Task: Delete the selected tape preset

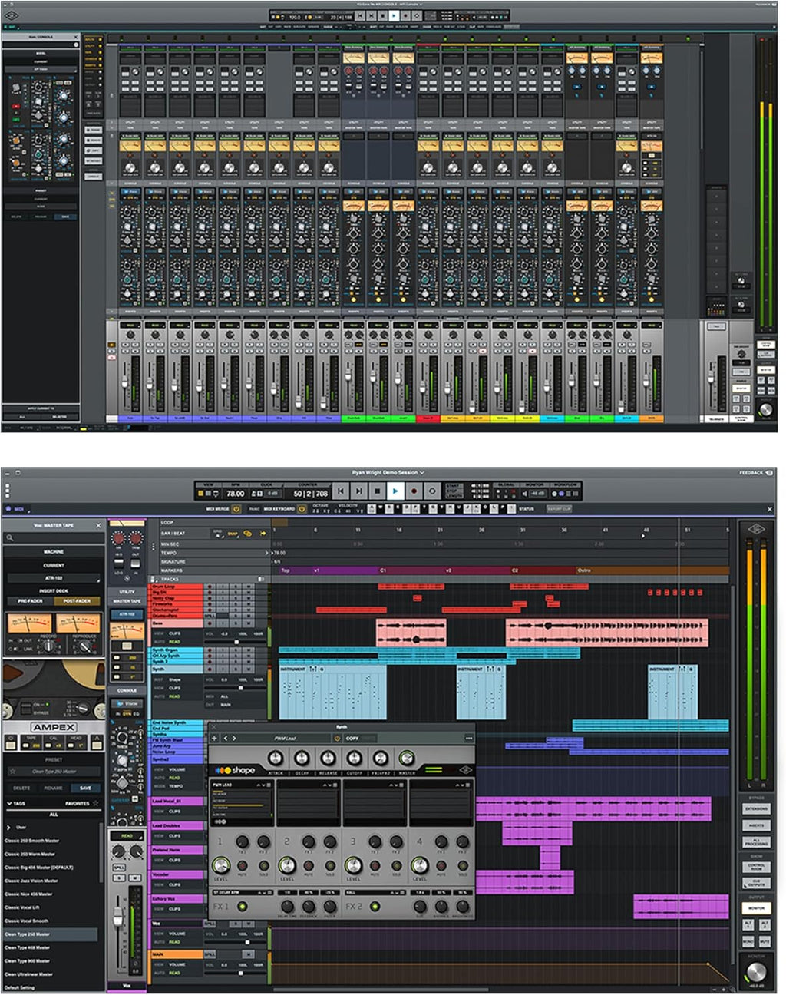Action: pyautogui.click(x=21, y=788)
